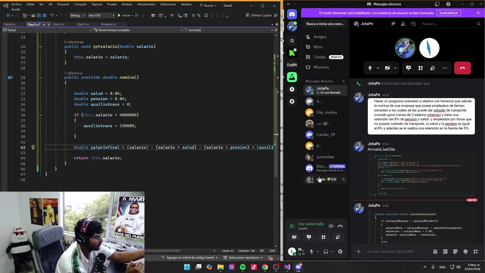Open soundboard in the call control bar
The width and height of the screenshot is (485, 273).
[x=432, y=68]
